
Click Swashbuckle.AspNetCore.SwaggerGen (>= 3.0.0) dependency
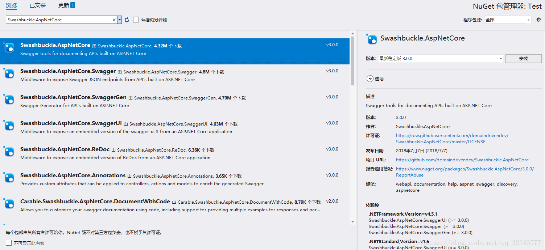[x=421, y=233]
